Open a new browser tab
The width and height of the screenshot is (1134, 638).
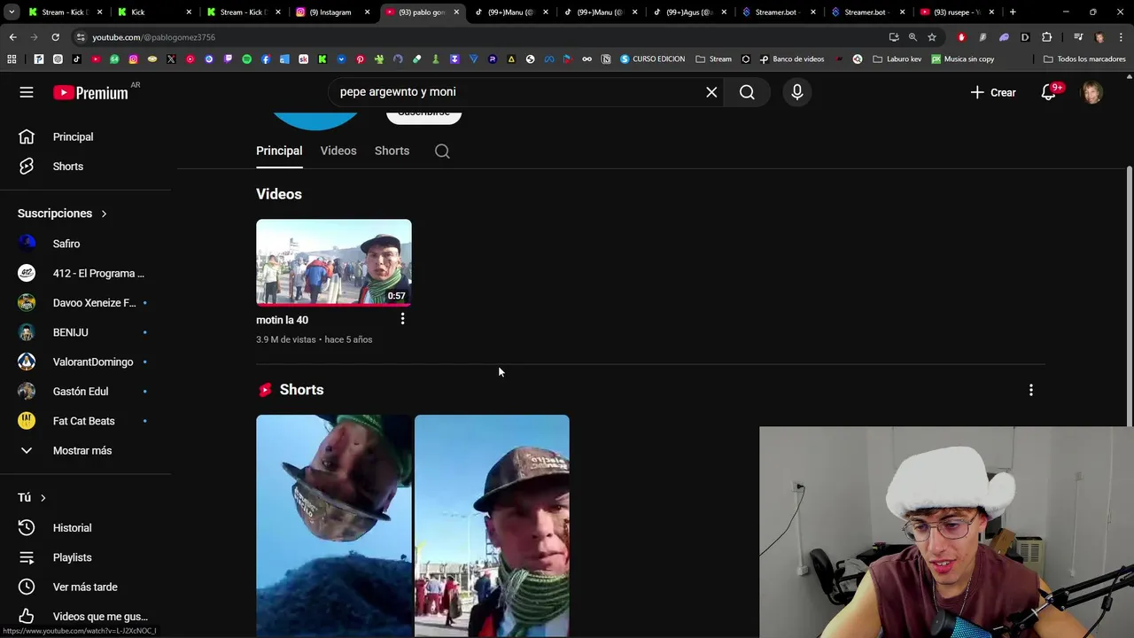pos(1013,12)
